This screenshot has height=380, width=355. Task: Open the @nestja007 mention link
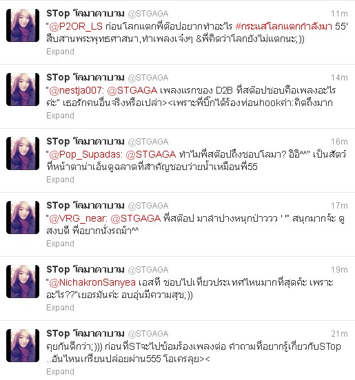pos(75,90)
